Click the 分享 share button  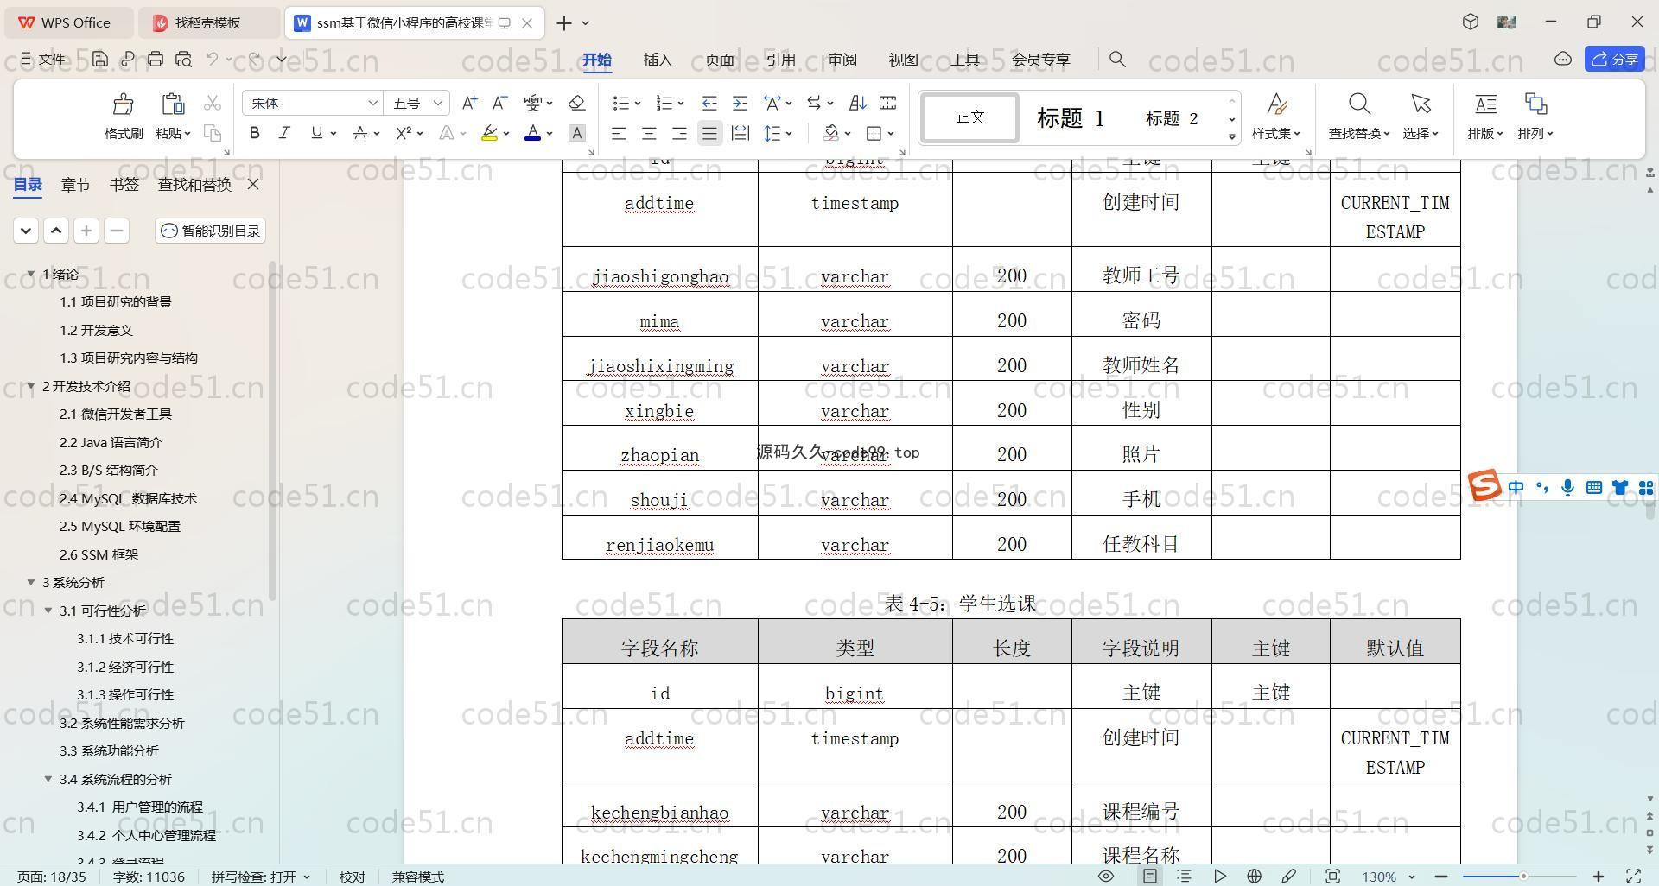click(x=1615, y=59)
